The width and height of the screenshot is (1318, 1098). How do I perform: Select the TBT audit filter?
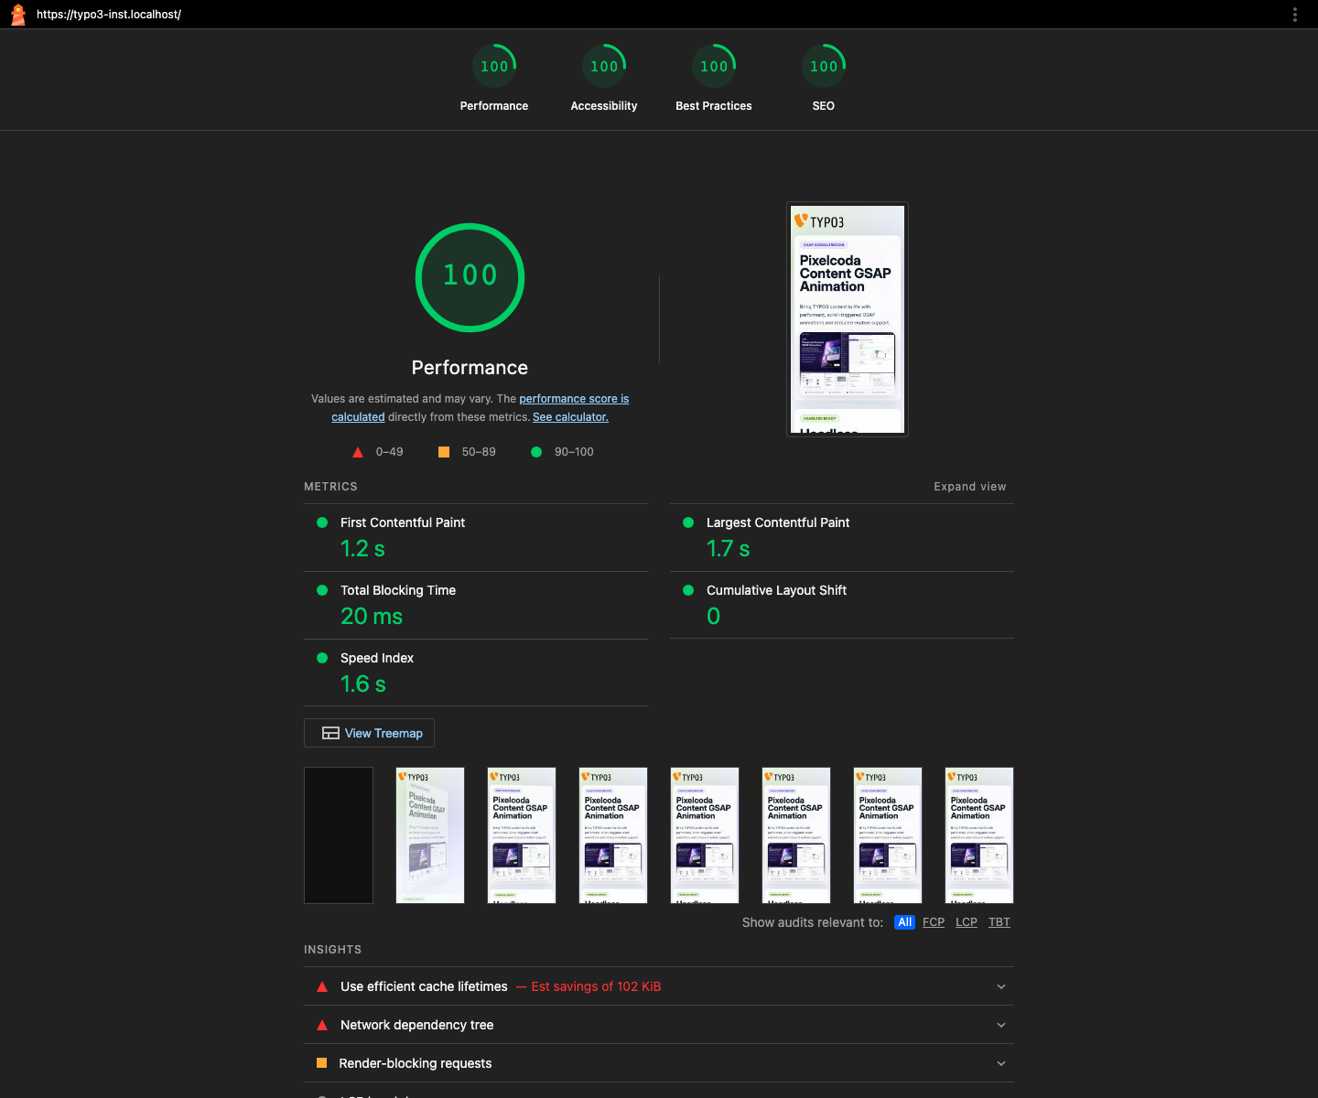[x=999, y=922]
